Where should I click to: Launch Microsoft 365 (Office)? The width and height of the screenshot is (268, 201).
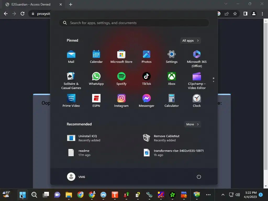[197, 59]
